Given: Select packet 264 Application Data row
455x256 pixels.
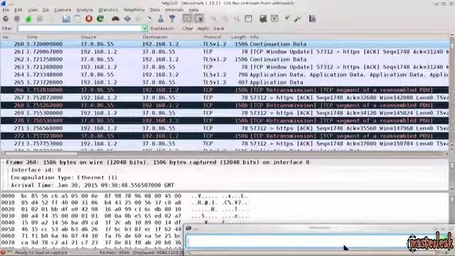Looking at the screenshot, I should [x=225, y=75].
